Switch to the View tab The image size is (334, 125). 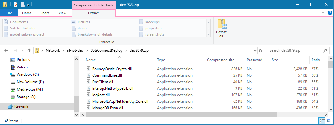62,13
